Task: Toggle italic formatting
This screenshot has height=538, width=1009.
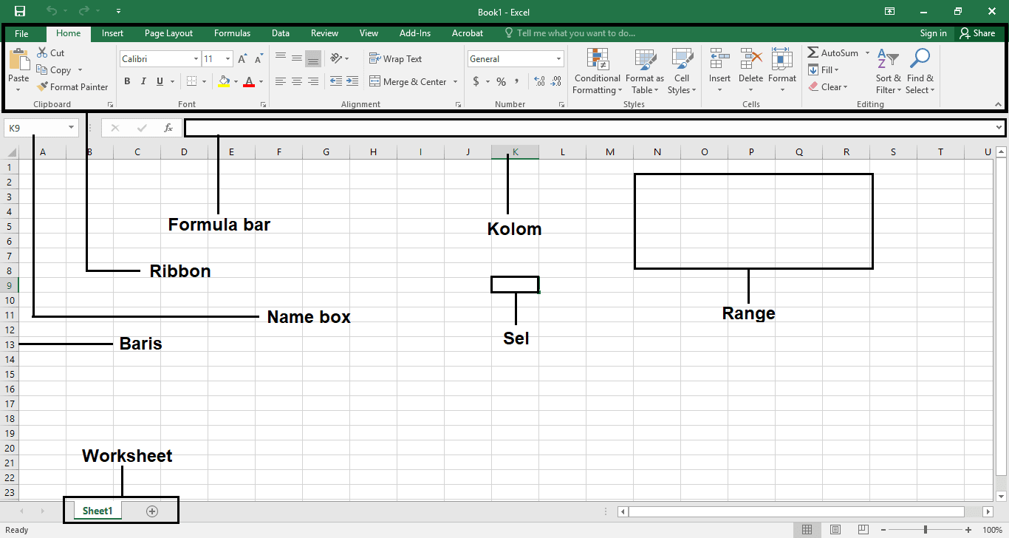Action: coord(143,81)
